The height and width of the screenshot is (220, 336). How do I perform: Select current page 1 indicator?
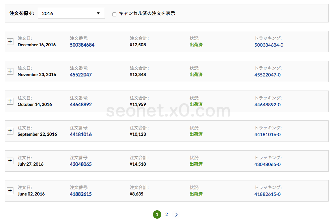(x=157, y=215)
